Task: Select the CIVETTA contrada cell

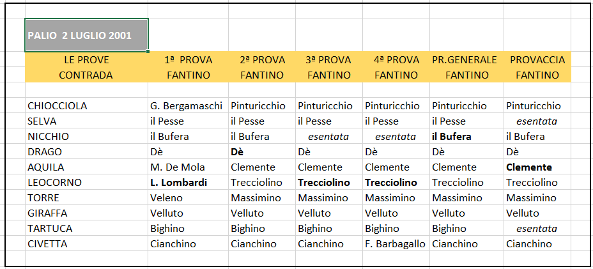Action: coord(87,244)
